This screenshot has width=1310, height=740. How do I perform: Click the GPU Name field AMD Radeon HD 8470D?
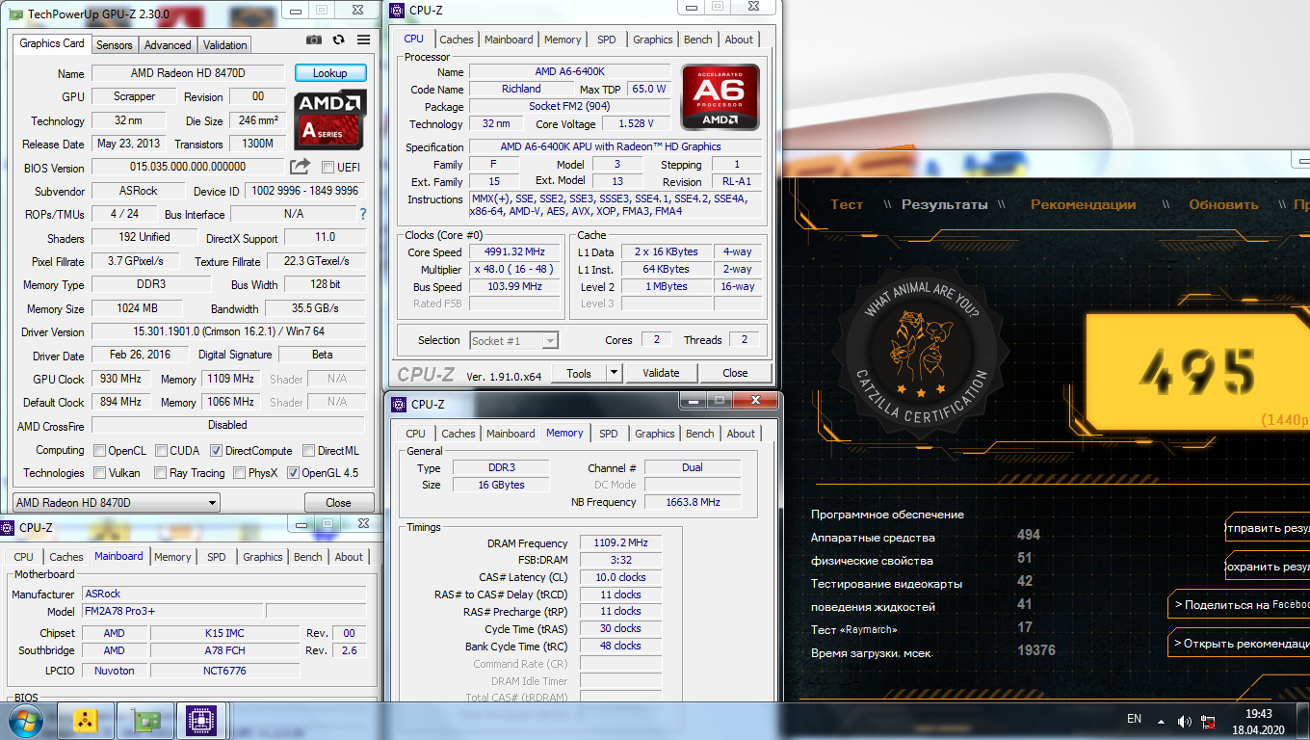pos(188,73)
